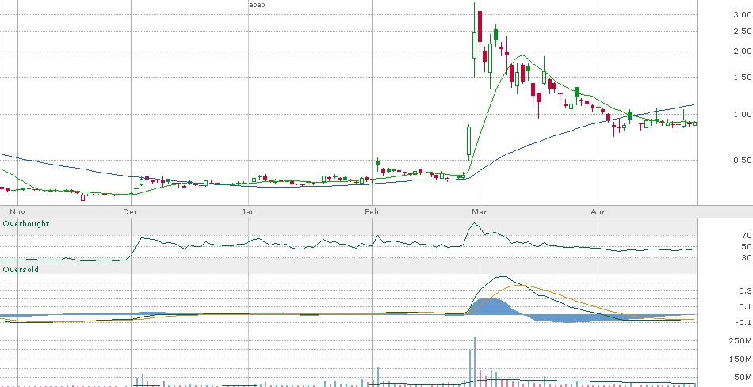The width and height of the screenshot is (753, 387).
Task: Click the 150M volume axis label
Action: [x=742, y=359]
